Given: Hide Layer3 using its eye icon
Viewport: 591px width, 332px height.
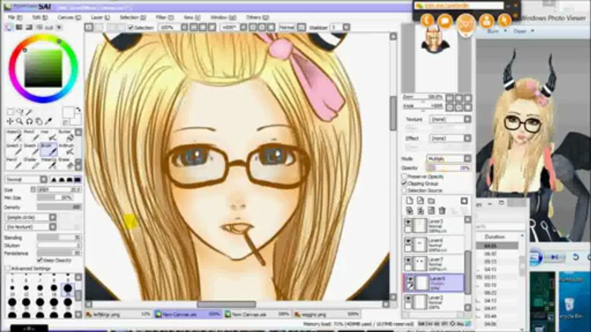Looking at the screenshot, I should click(408, 222).
